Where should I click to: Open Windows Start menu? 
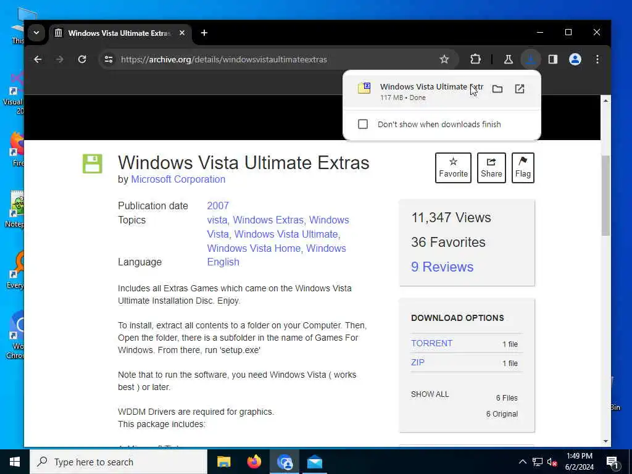15,462
